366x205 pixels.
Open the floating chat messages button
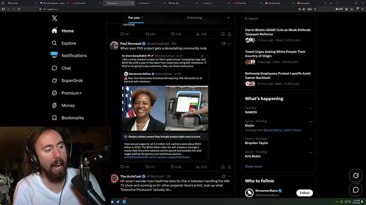point(356,190)
